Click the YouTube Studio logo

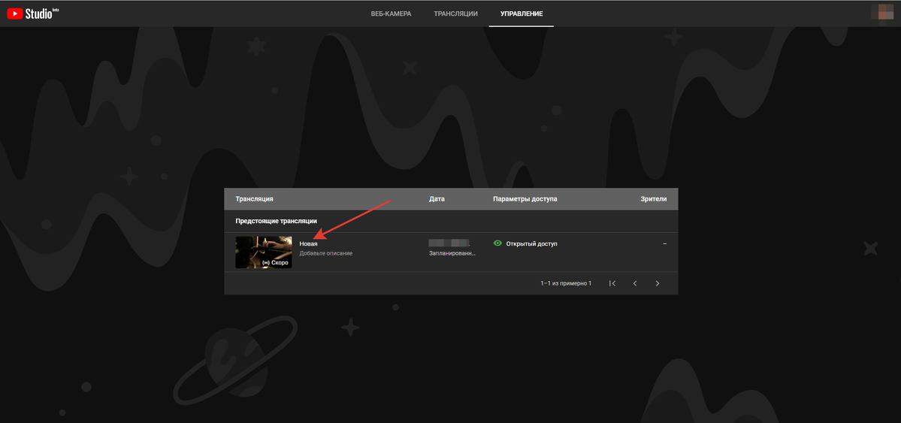[x=32, y=14]
